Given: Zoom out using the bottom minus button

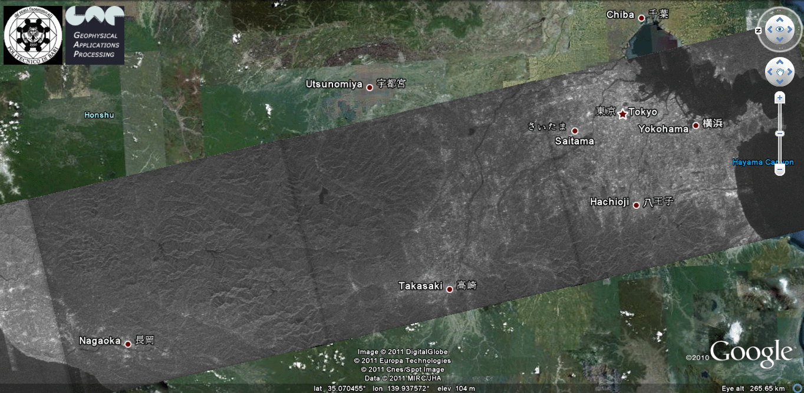Looking at the screenshot, I should point(779,170).
